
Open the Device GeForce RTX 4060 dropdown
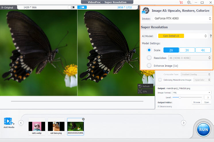click(183, 18)
